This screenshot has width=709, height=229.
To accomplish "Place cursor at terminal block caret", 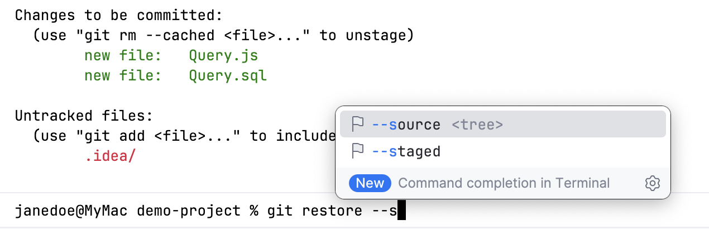I will (400, 212).
